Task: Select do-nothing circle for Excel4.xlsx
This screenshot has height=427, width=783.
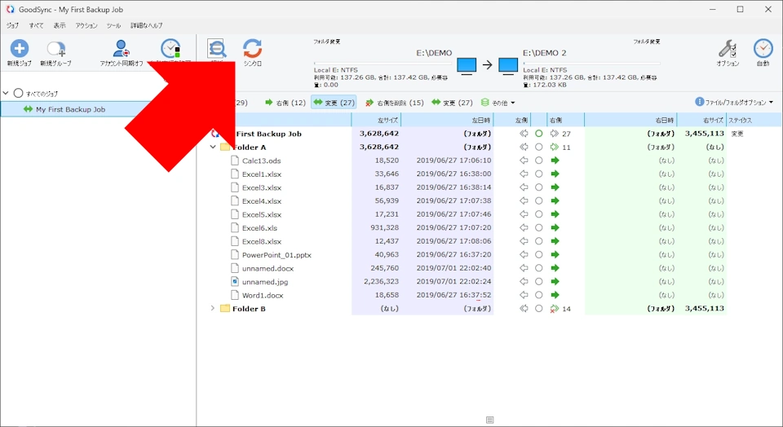Action: 539,201
